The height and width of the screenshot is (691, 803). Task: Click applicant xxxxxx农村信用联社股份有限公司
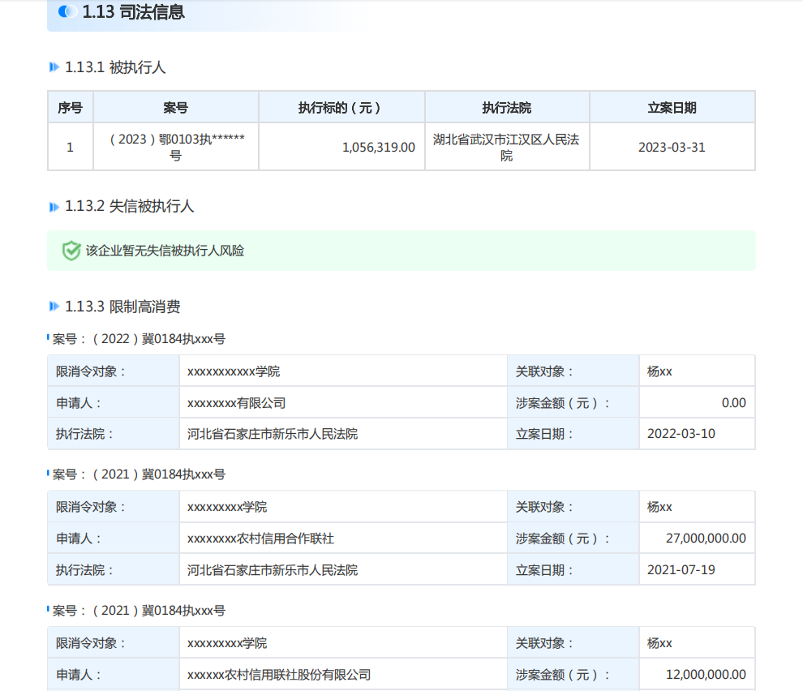(x=279, y=675)
